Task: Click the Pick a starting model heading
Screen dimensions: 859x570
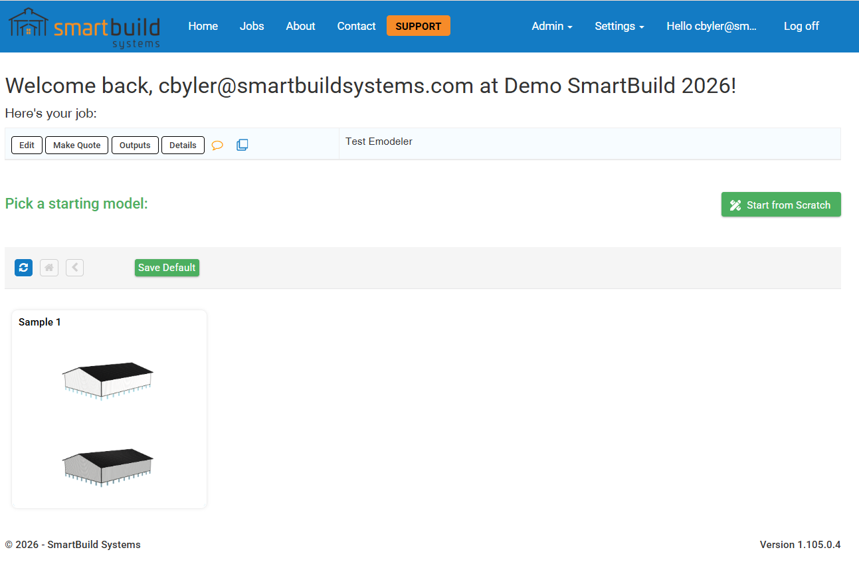Action: coord(76,203)
